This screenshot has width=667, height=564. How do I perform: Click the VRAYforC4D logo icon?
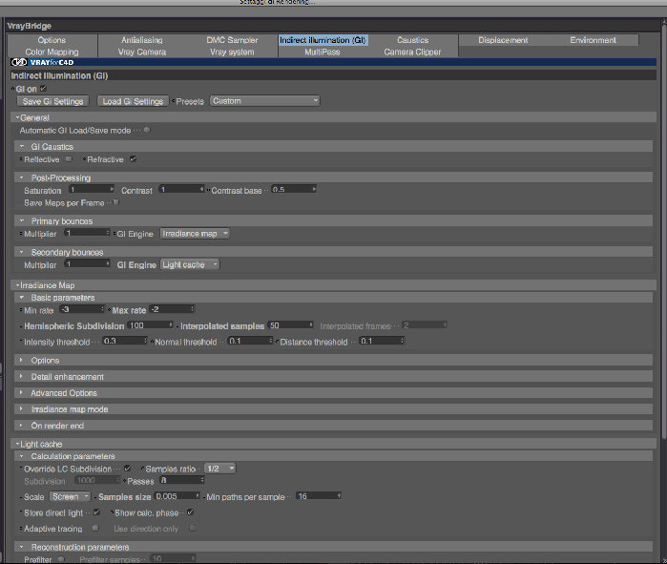coord(19,62)
